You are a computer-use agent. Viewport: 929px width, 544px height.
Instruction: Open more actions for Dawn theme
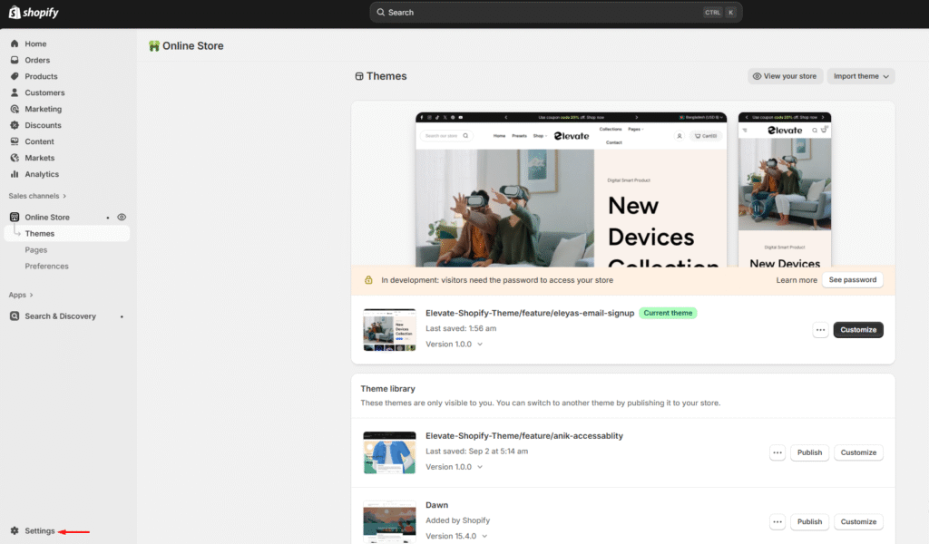777,522
